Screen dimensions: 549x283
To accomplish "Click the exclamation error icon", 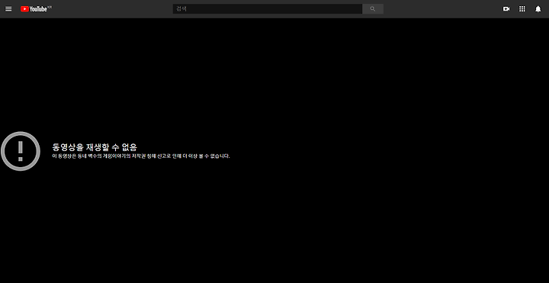I will click(x=21, y=151).
